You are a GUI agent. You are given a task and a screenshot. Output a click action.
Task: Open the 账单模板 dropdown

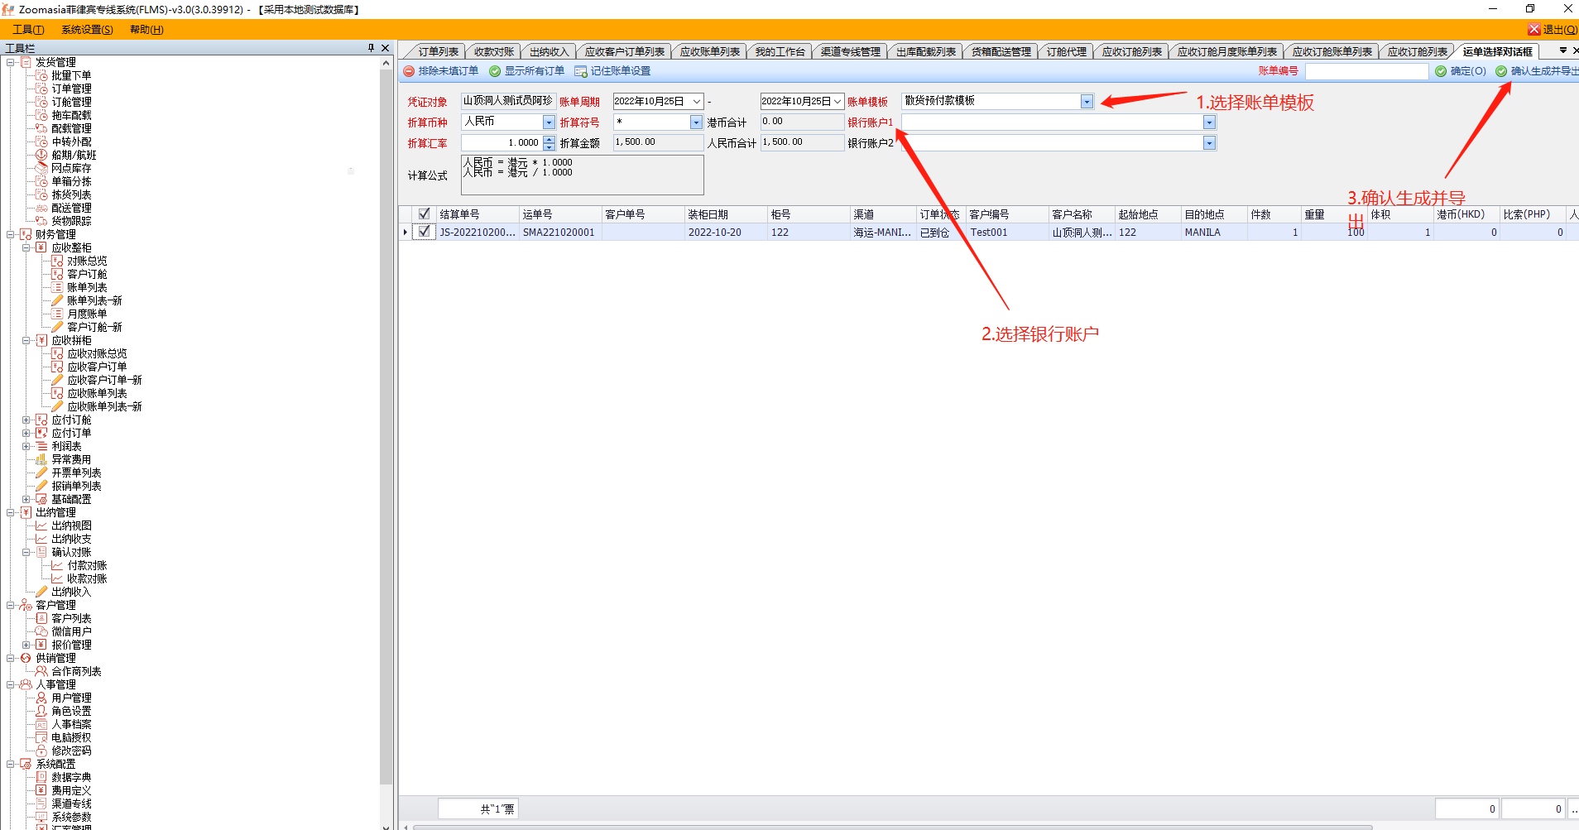(x=1087, y=102)
